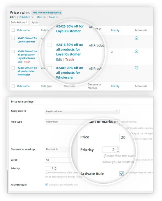162x201 pixels.
Task: Open rule #2409 20% off for Wholesaler
Action: coord(27,71)
